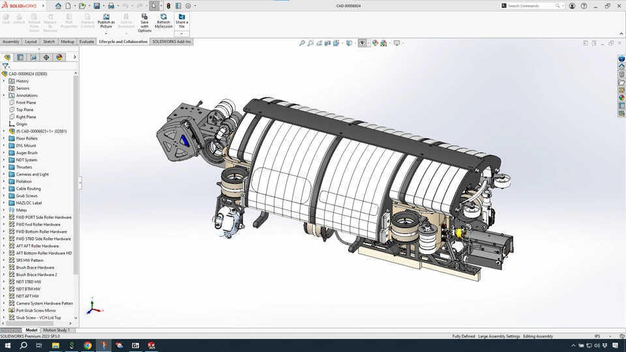
Task: Open the DisplayManager appearance tab
Action: (59, 57)
